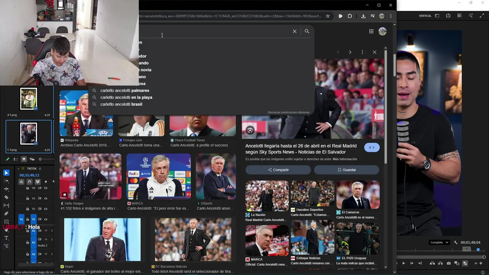Expand more transport controls chevron

[476, 263]
